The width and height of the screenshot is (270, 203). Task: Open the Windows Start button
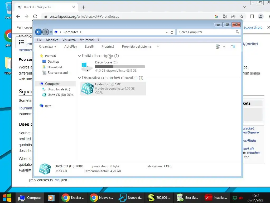click(7, 198)
